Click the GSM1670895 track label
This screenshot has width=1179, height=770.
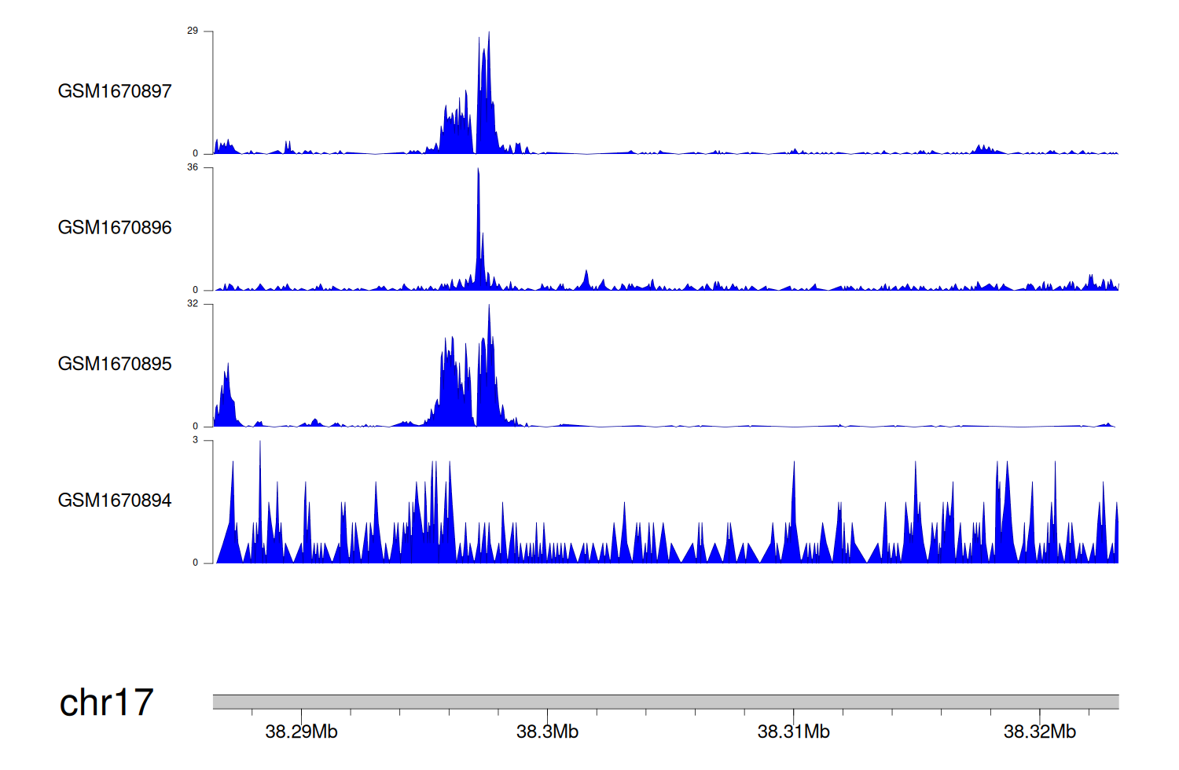click(x=115, y=364)
